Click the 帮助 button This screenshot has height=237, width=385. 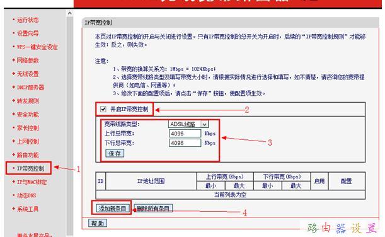click(98, 223)
